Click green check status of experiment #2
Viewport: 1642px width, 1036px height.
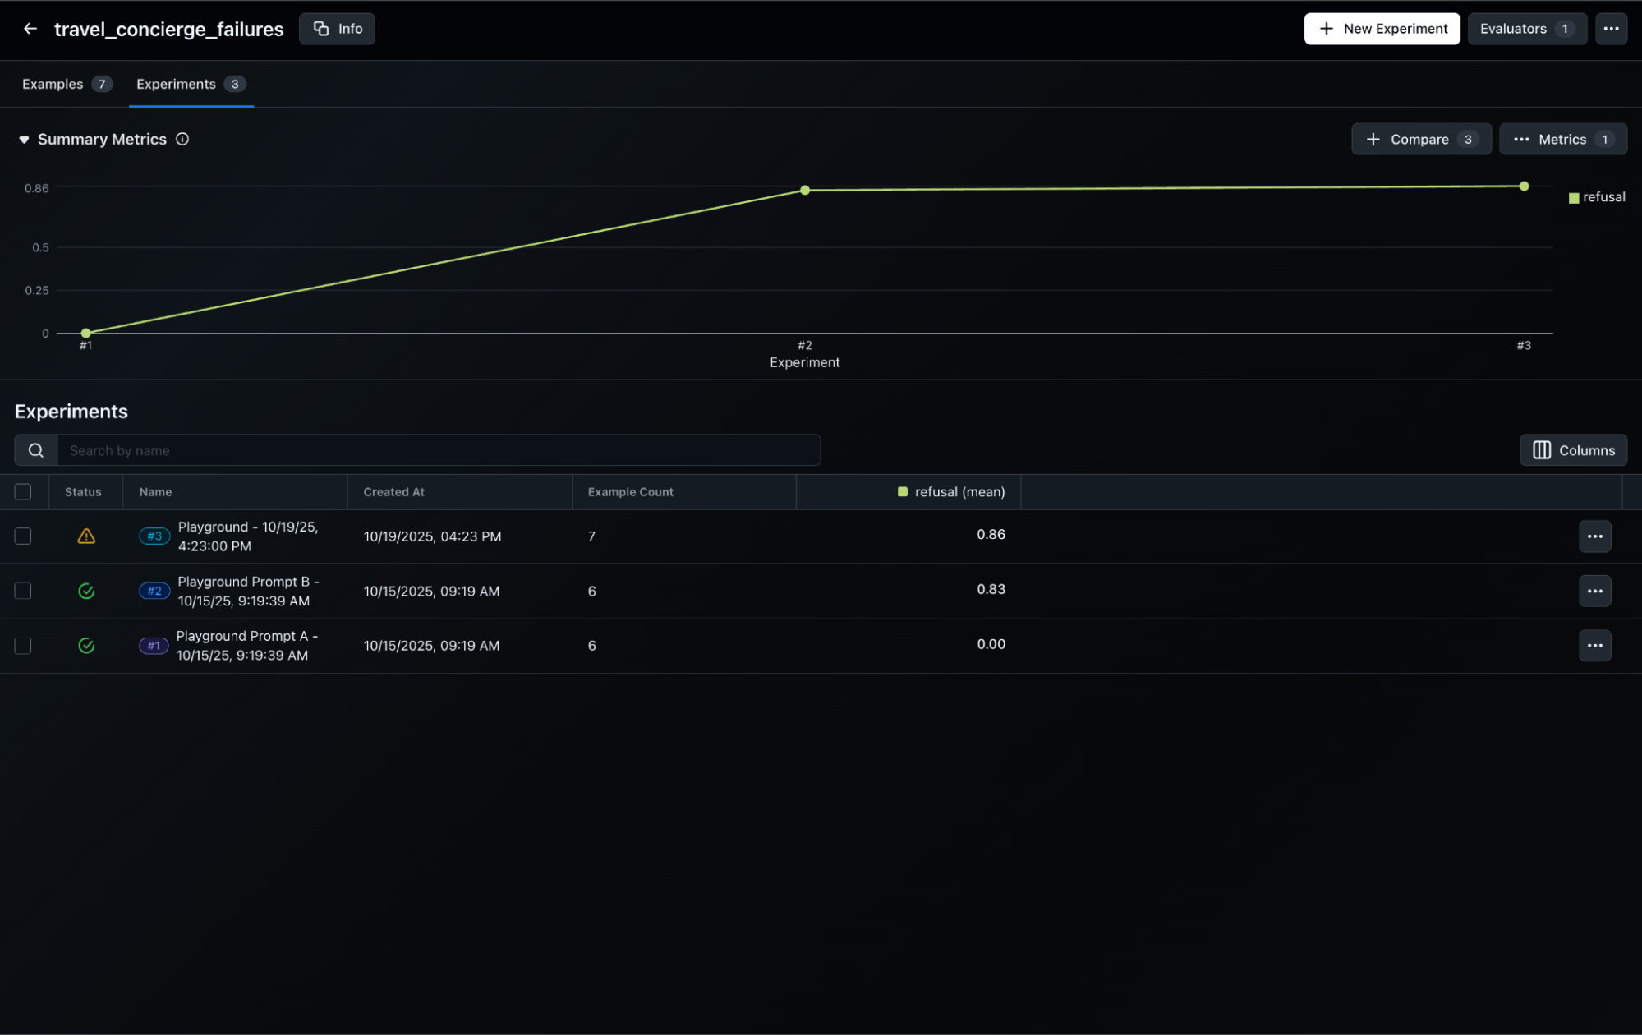point(86,591)
